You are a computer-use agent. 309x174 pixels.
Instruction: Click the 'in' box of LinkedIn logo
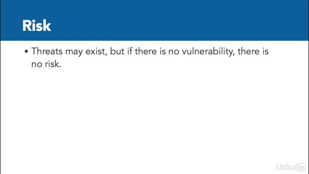point(301,167)
